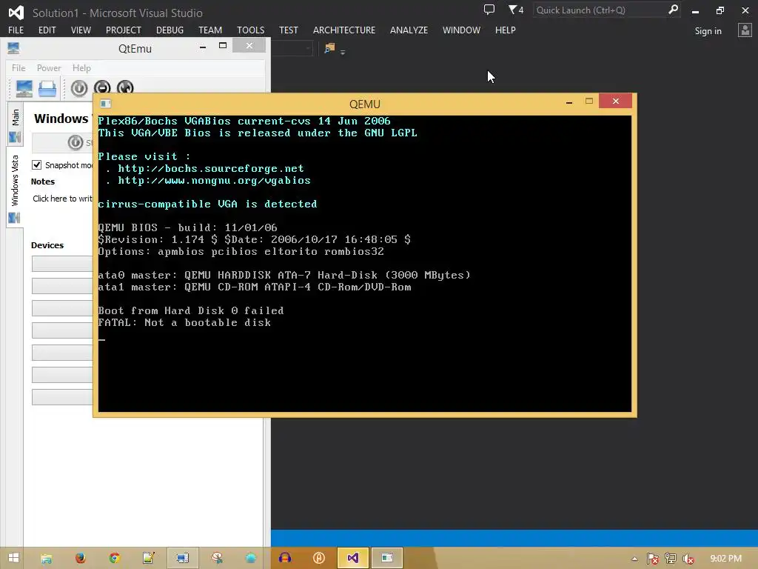Open the teal globe taskbar icon

[250, 559]
